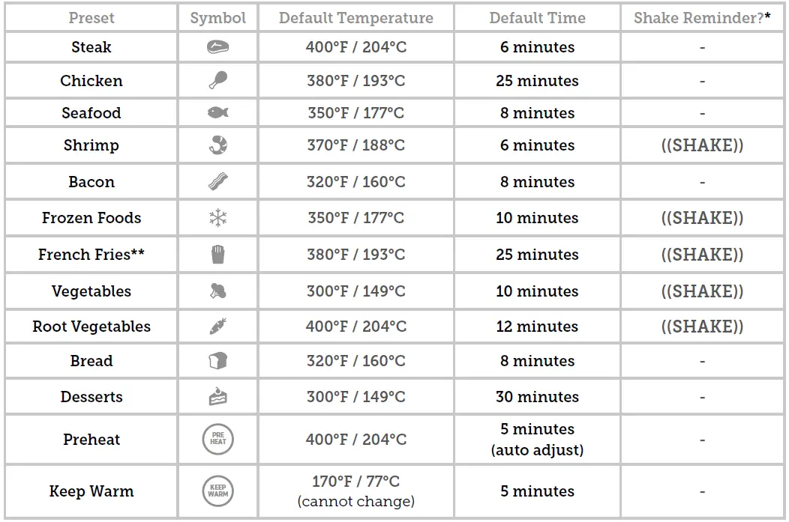
Task: Click the circular Keep Warm symbol
Action: [x=217, y=491]
